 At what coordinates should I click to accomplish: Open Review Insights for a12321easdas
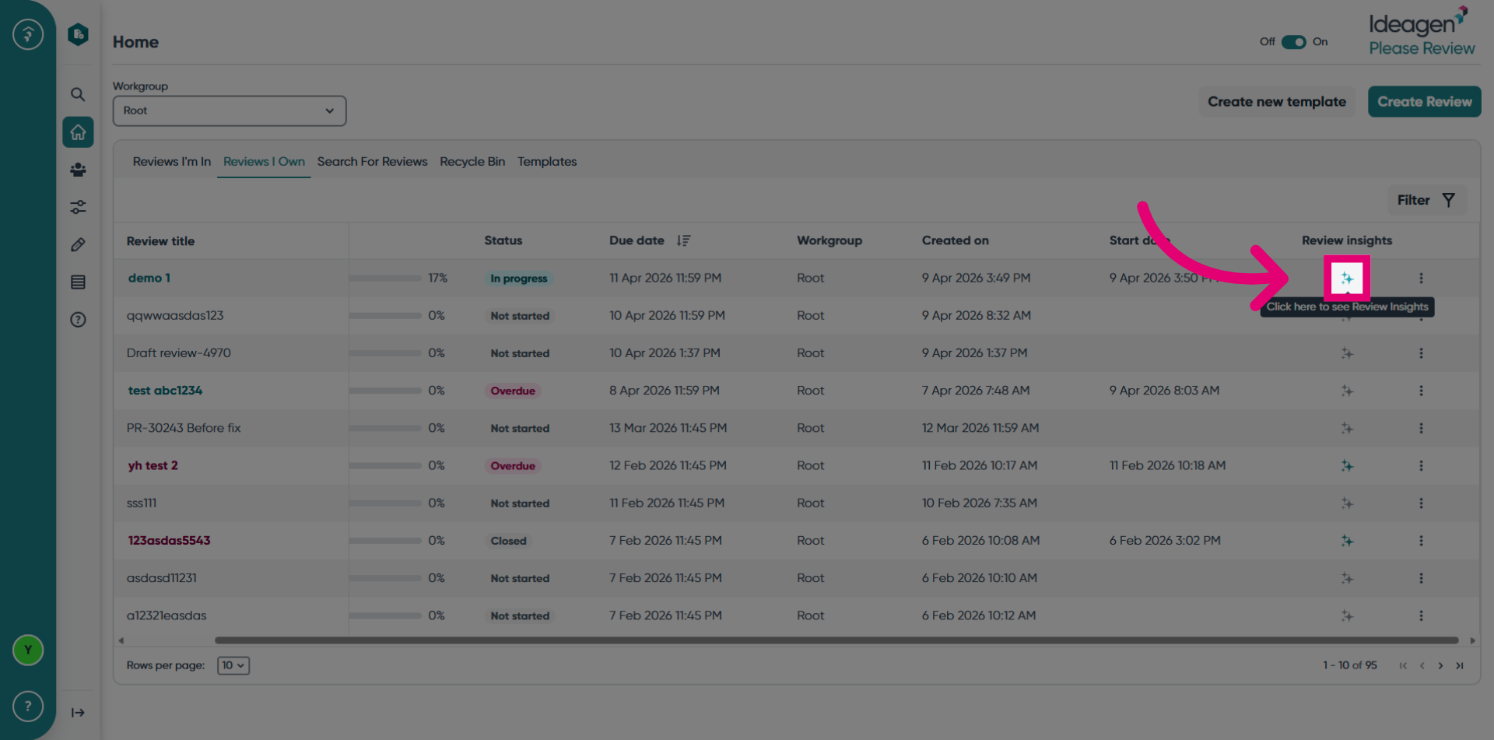click(x=1347, y=615)
